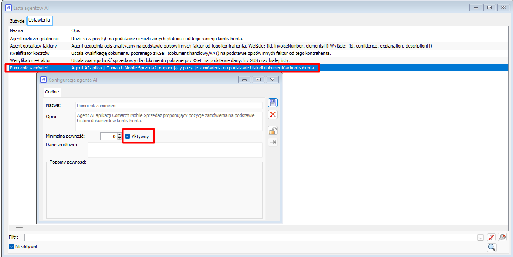Screen dimensions: 513x257
Task: Decrease Minimalna pewność with the down arrow
Action: click(119, 138)
